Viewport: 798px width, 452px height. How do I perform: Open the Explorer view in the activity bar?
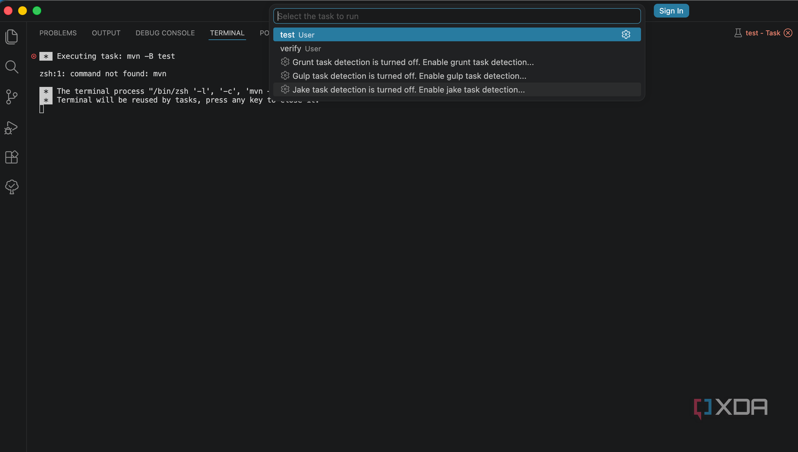[x=12, y=37]
